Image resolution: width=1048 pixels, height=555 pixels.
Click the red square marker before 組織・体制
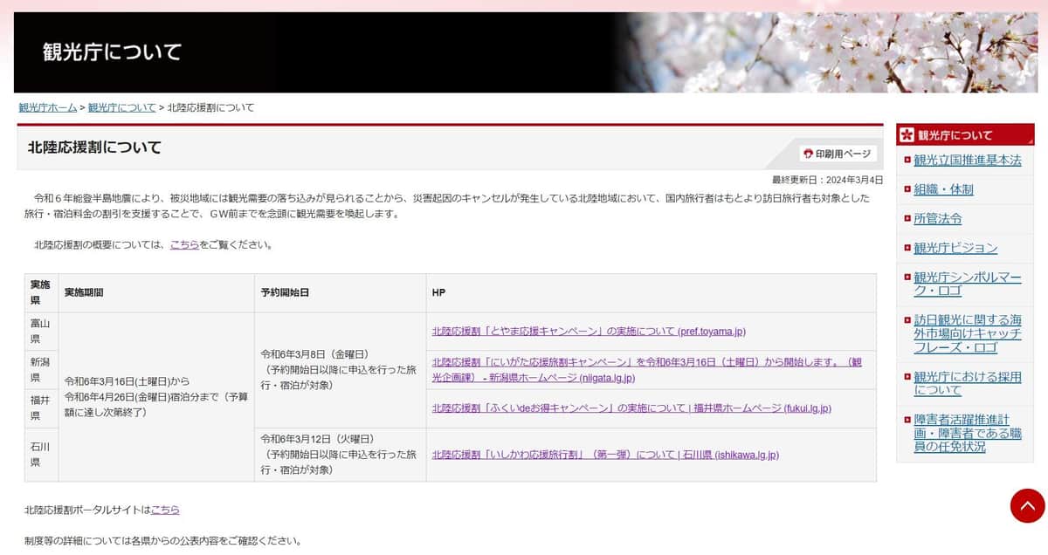[x=908, y=189]
